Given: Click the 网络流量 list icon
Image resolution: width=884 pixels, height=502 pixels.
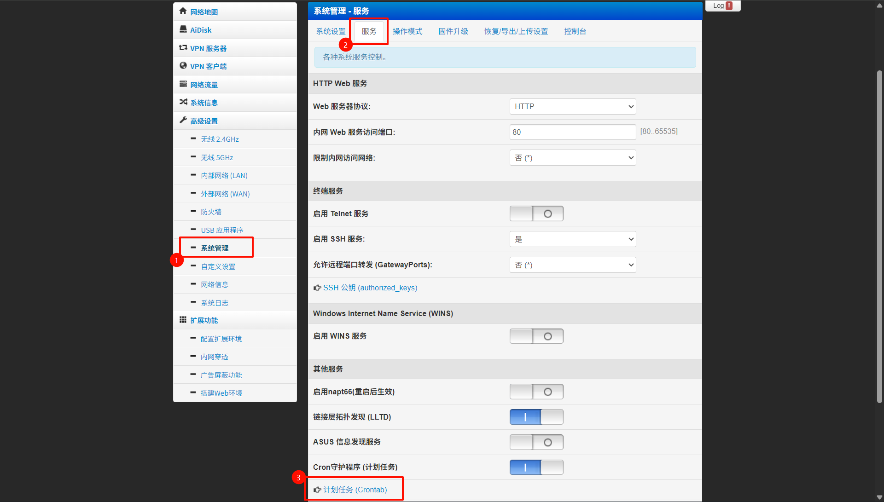Looking at the screenshot, I should pyautogui.click(x=183, y=84).
